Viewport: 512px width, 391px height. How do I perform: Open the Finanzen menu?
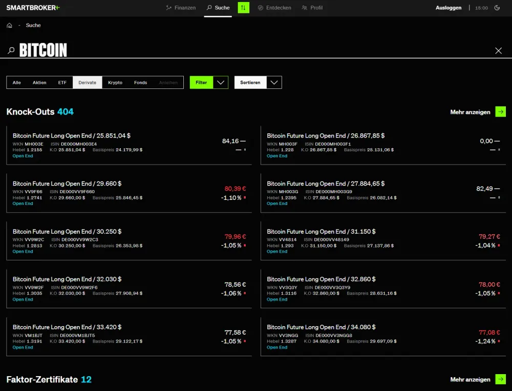181,8
